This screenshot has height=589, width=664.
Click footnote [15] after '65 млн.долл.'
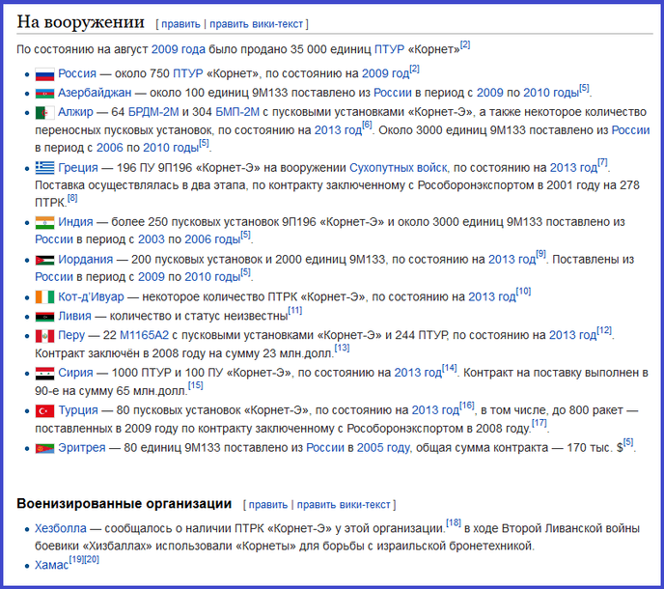tap(196, 385)
